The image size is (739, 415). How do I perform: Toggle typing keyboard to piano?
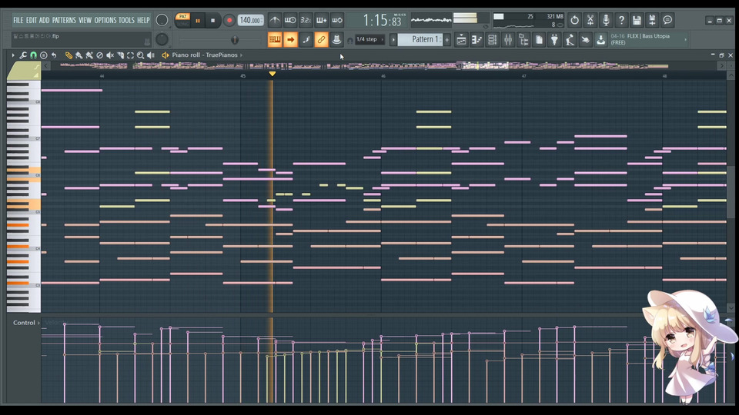pyautogui.click(x=275, y=39)
